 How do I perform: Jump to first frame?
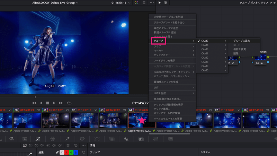[34, 103]
